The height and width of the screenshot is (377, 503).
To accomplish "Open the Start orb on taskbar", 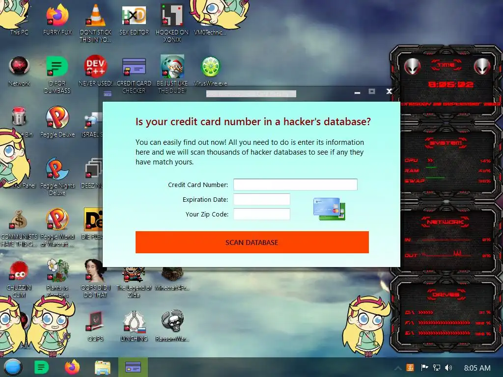I will pyautogui.click(x=12, y=367).
